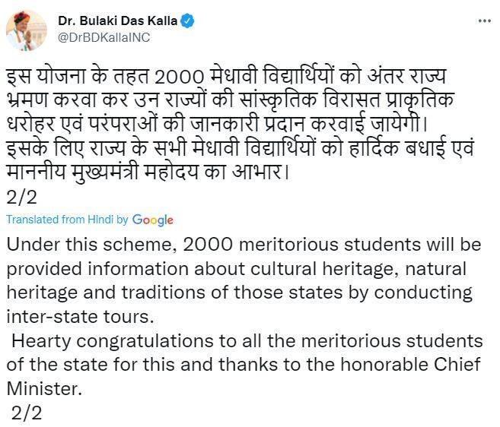This screenshot has height=427, width=500.
Task: Click the line starting 'heritage and traditions'
Action: [x=239, y=293]
